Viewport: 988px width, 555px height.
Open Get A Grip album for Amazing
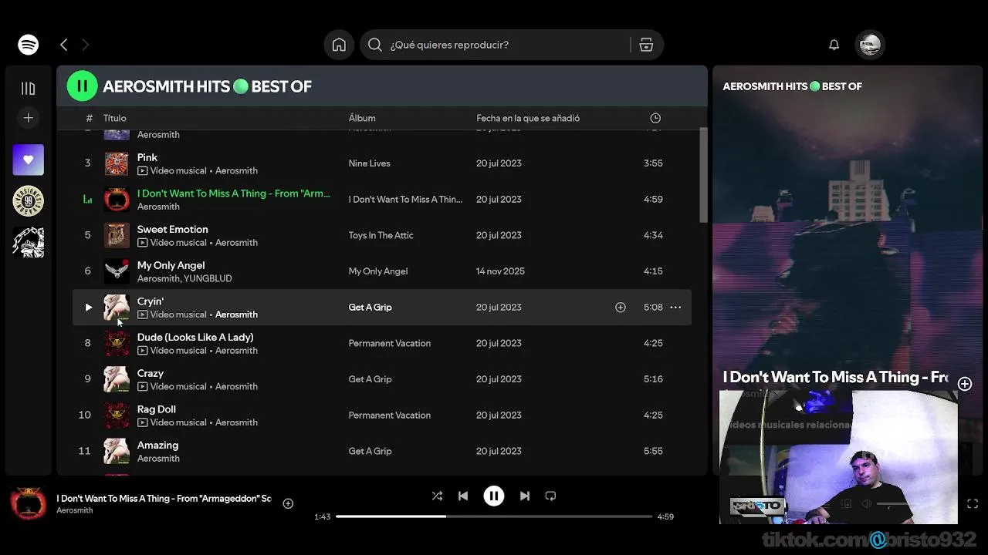(370, 451)
